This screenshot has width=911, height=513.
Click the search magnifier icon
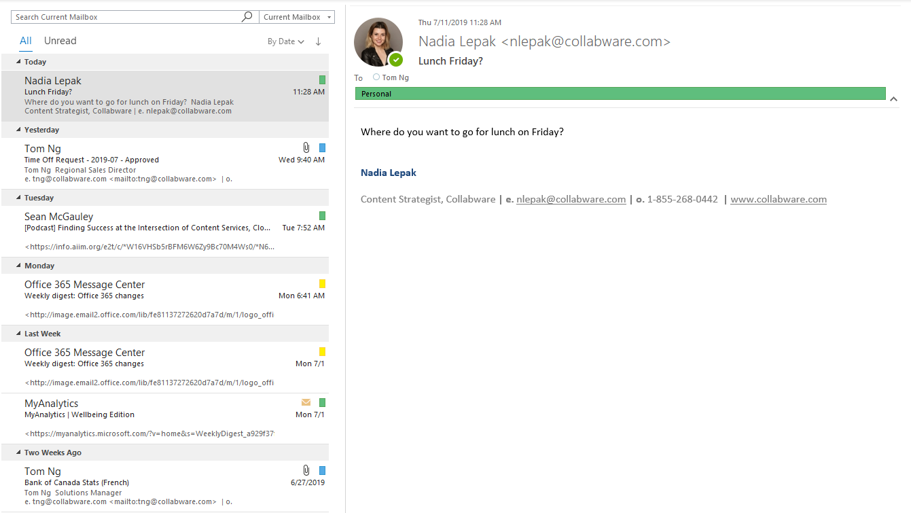[x=247, y=16]
